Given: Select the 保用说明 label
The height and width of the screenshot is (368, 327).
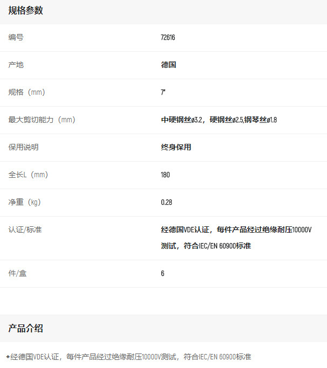Looking at the screenshot, I should coord(24,148).
